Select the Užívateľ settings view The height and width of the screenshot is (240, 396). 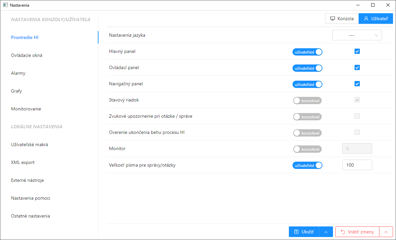[376, 19]
